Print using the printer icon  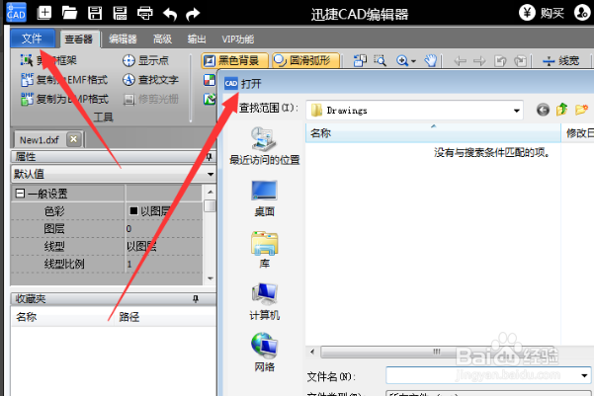pyautogui.click(x=144, y=13)
